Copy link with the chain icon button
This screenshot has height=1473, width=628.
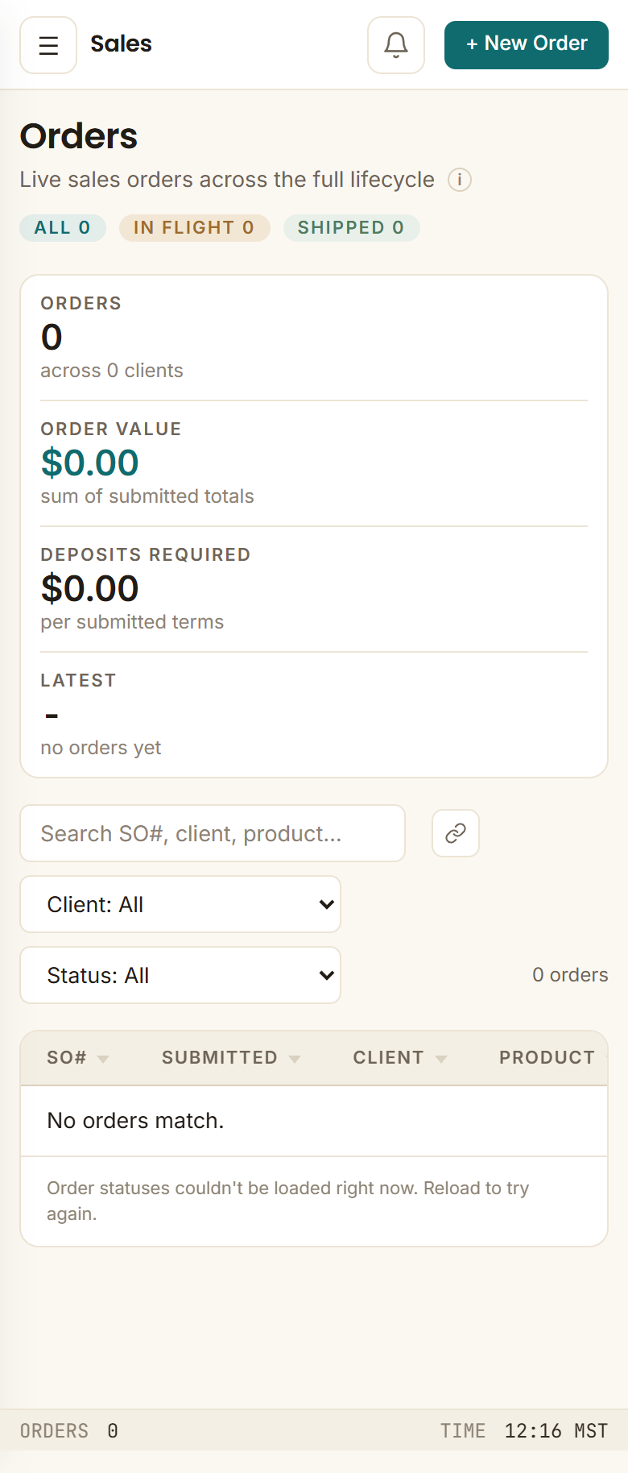tap(456, 833)
